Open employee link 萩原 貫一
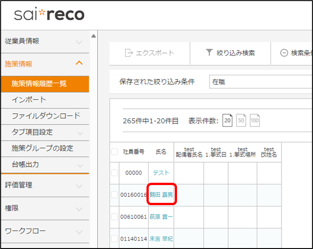 tap(161, 217)
